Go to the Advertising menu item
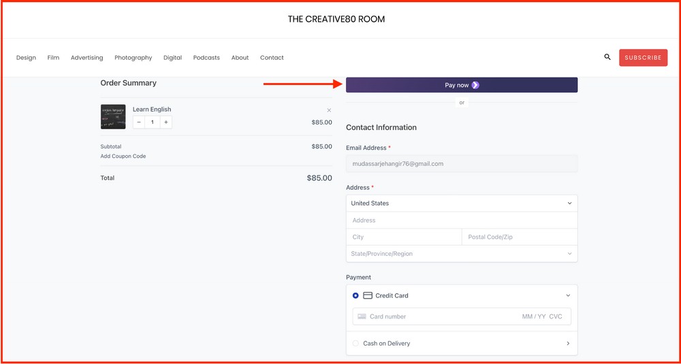The image size is (681, 364). (87, 58)
